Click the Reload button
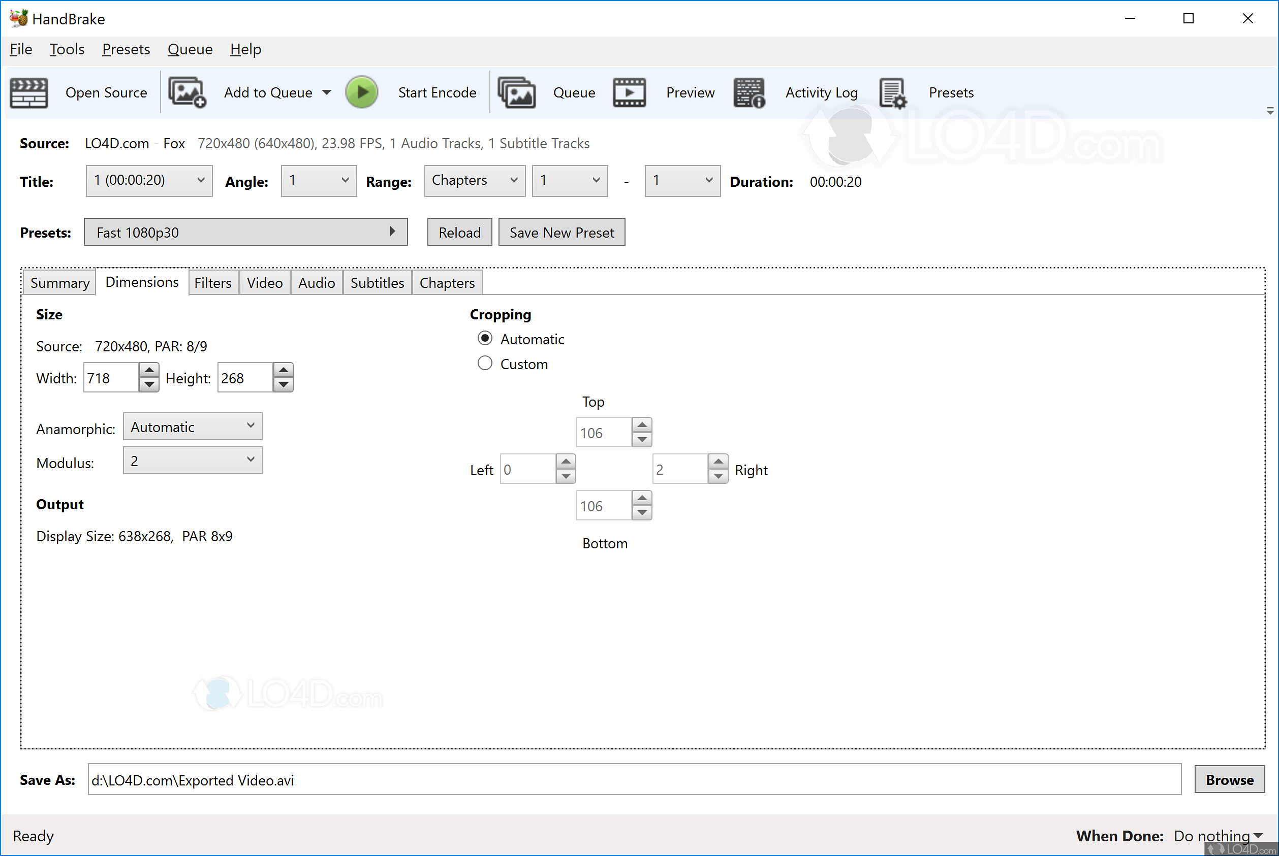 pos(459,232)
